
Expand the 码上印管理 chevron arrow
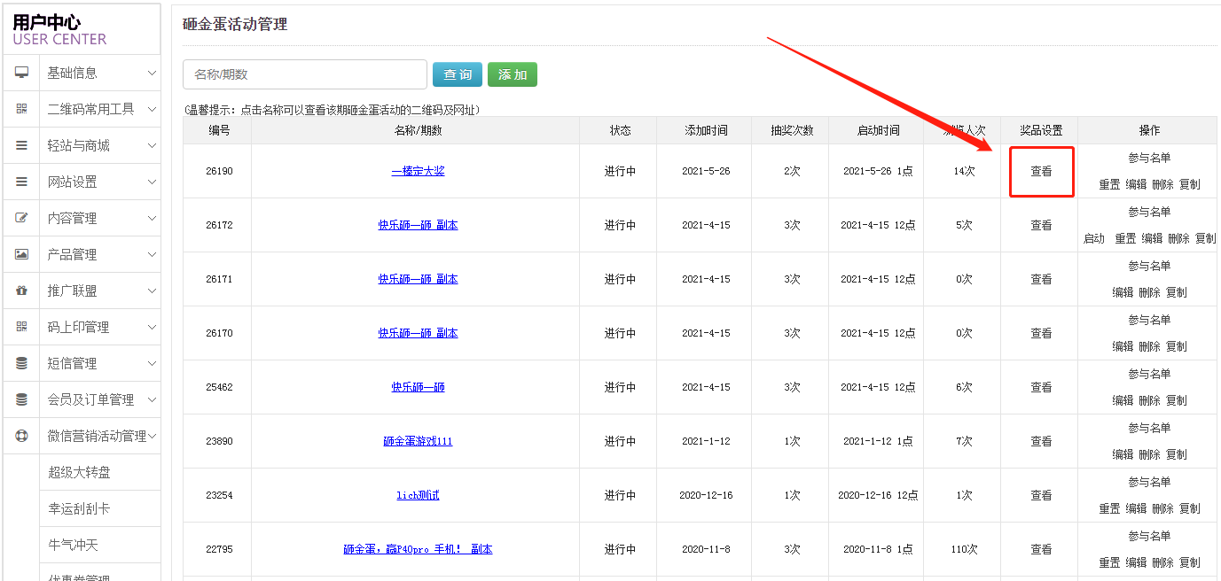pos(152,327)
